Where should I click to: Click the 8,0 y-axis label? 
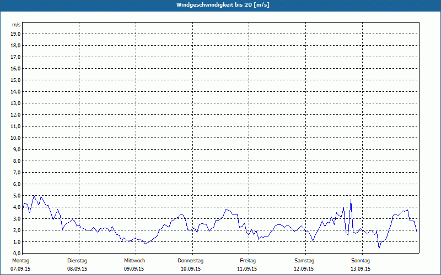pyautogui.click(x=17, y=161)
